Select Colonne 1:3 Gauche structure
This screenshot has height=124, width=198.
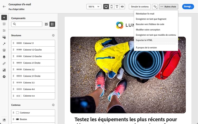(x=33, y=56)
